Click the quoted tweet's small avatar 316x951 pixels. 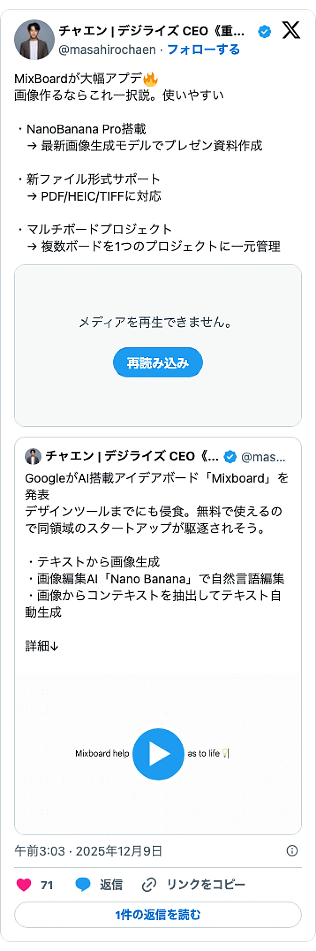[32, 456]
